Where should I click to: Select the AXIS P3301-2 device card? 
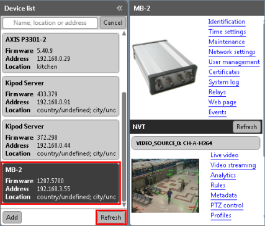pyautogui.click(x=61, y=53)
